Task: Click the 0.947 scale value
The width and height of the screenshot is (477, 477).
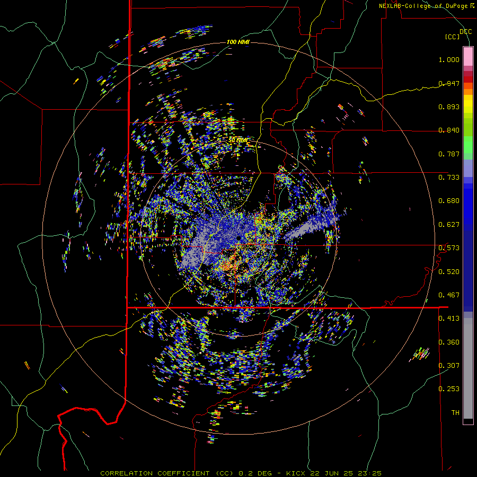Action: (449, 83)
